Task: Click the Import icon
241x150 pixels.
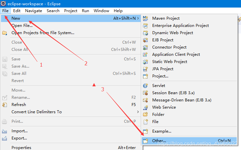Action: (x=5, y=131)
